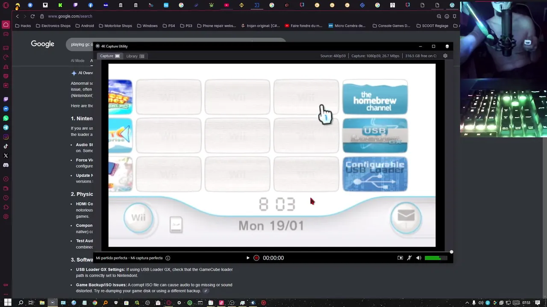This screenshot has width=547, height=307.
Task: Open Telegram in the Opera sidebar
Action: pos(6,127)
